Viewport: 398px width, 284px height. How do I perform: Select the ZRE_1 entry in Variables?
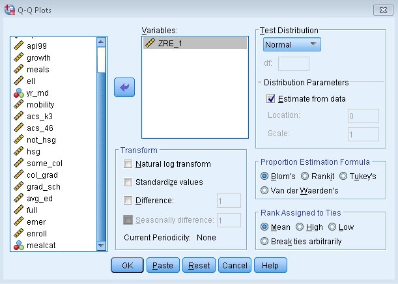[195, 43]
